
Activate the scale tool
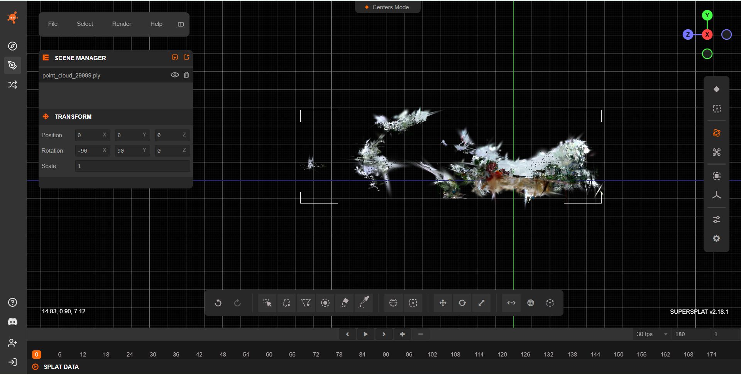481,303
